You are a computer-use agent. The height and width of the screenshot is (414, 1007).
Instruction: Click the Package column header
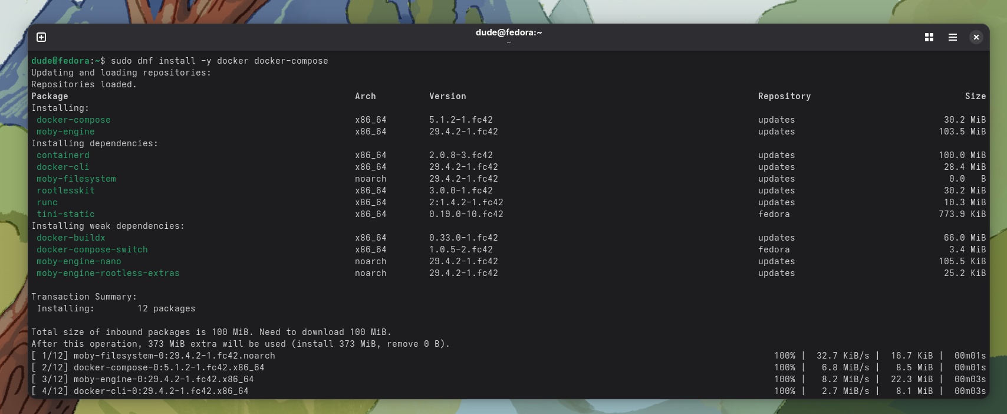pos(50,96)
